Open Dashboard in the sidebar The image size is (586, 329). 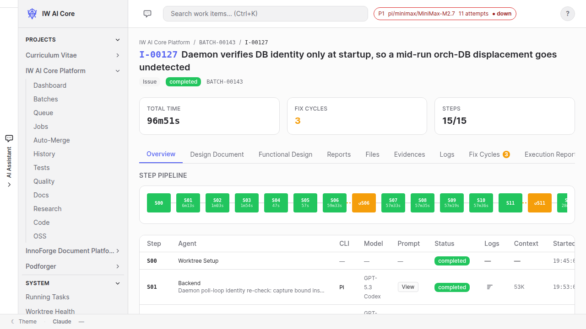point(50,85)
